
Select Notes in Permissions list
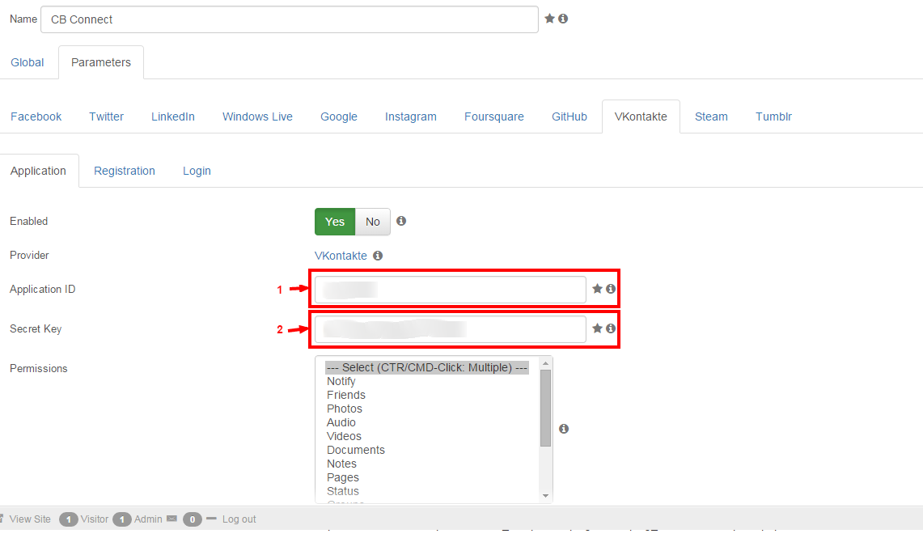click(341, 464)
